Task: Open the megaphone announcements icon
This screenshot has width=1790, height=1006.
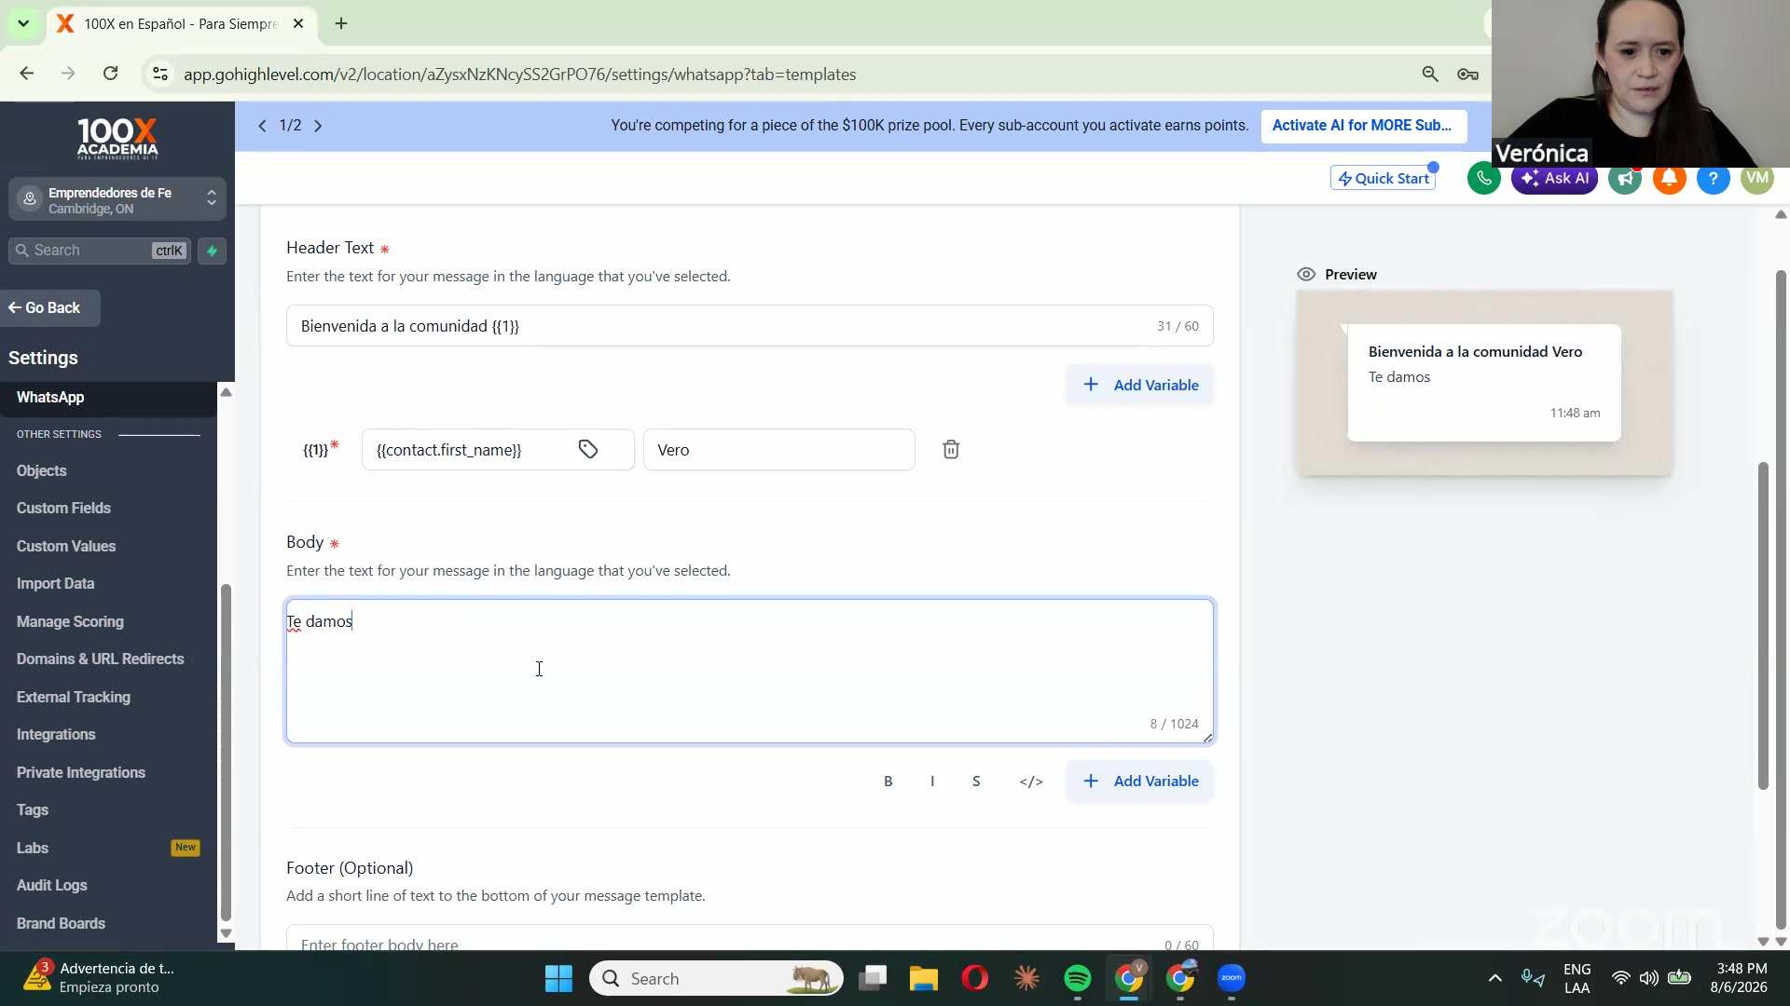Action: (1625, 179)
